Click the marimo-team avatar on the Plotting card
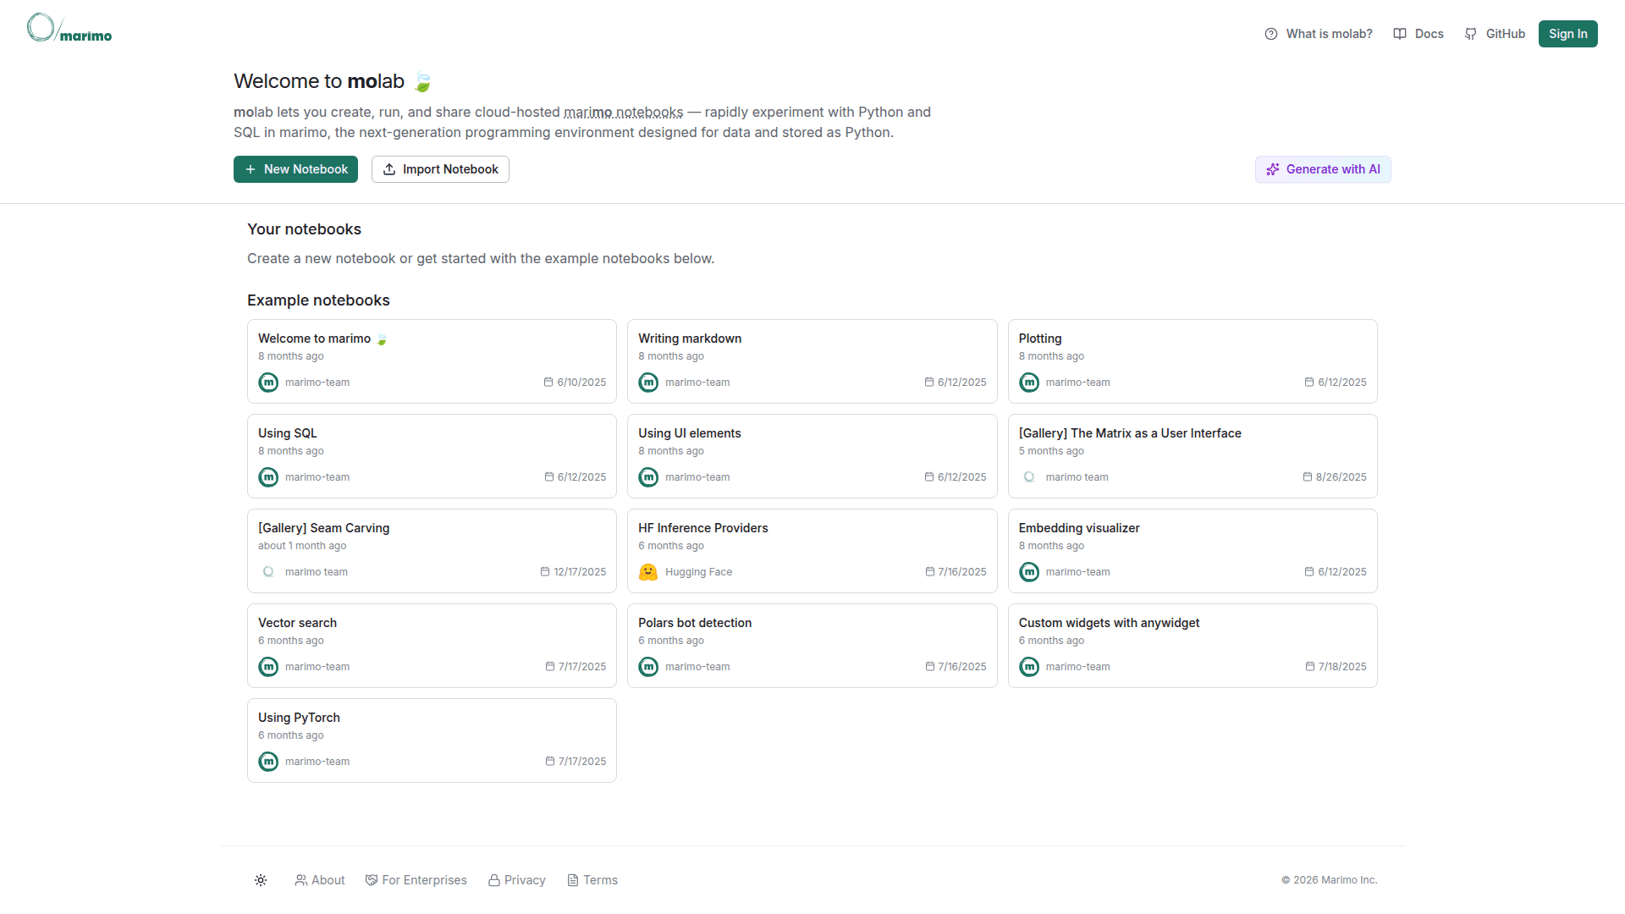The image size is (1625, 914). (x=1029, y=383)
